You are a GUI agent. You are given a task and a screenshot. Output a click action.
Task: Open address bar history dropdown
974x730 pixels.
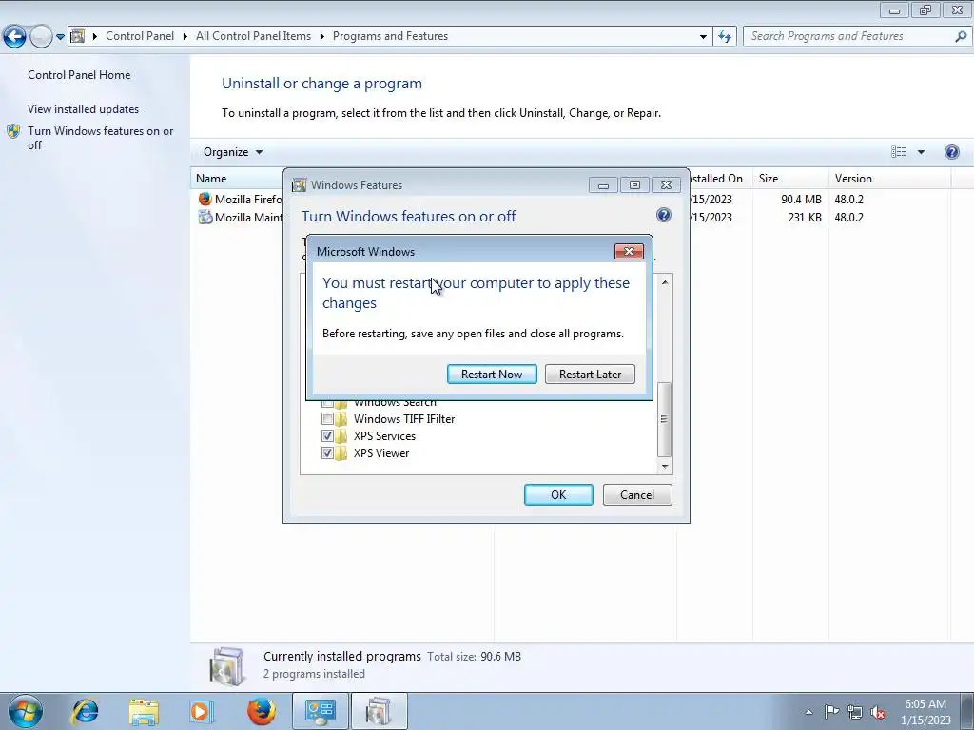[703, 37]
